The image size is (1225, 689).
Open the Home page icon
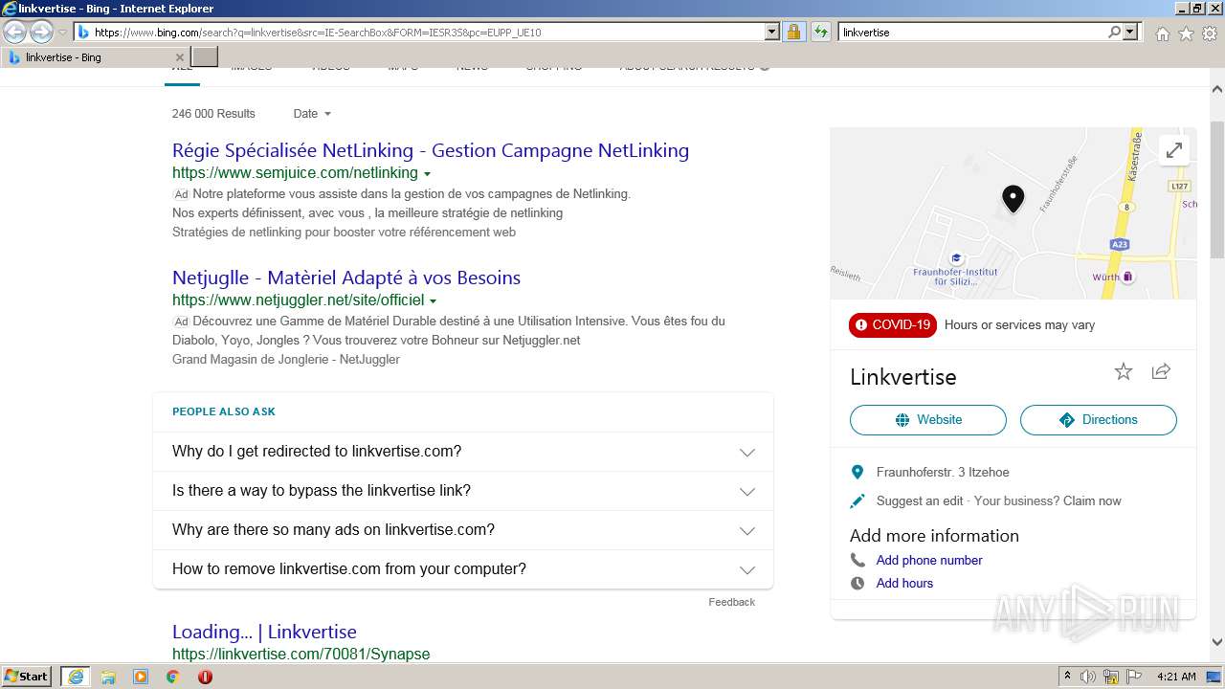tap(1162, 33)
